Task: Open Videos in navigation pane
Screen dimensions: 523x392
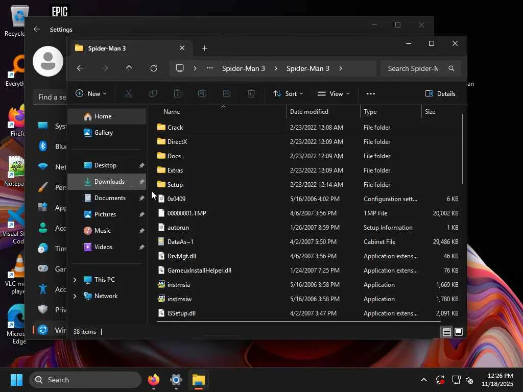Action: pos(107,247)
